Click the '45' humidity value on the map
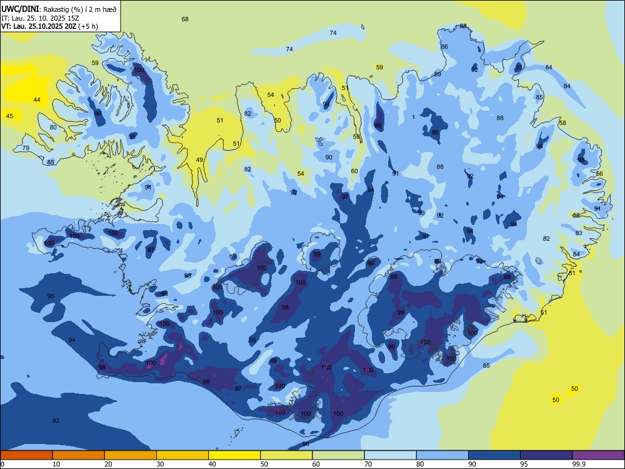625x469 pixels. (9, 116)
